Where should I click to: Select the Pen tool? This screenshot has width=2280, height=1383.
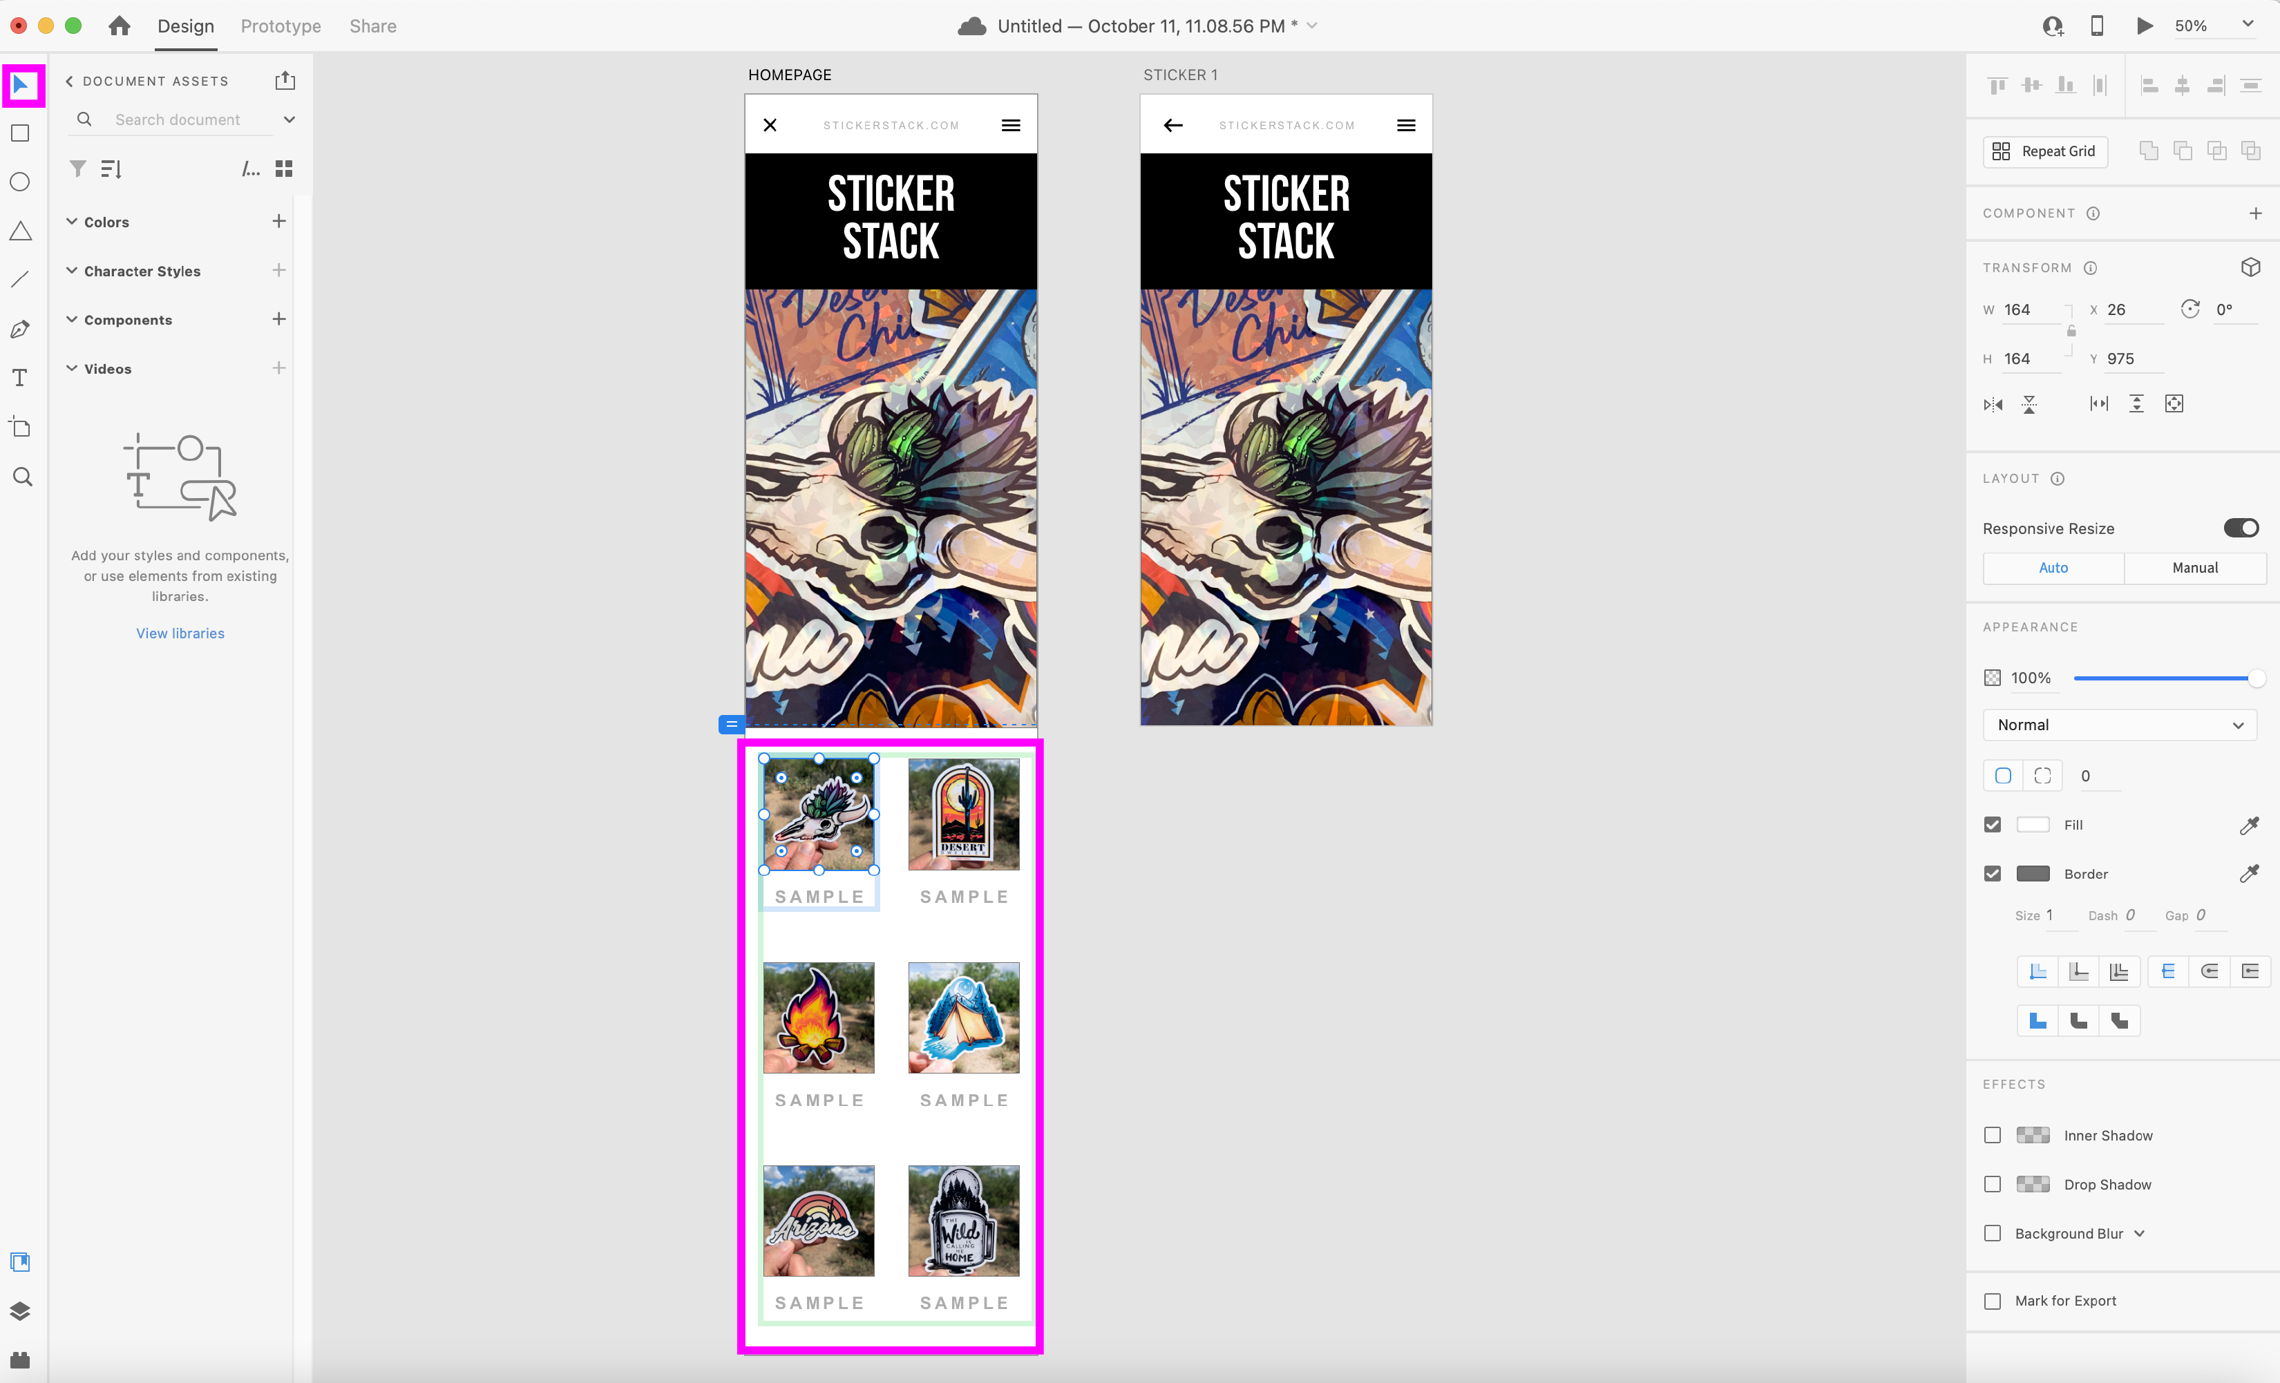[x=20, y=330]
